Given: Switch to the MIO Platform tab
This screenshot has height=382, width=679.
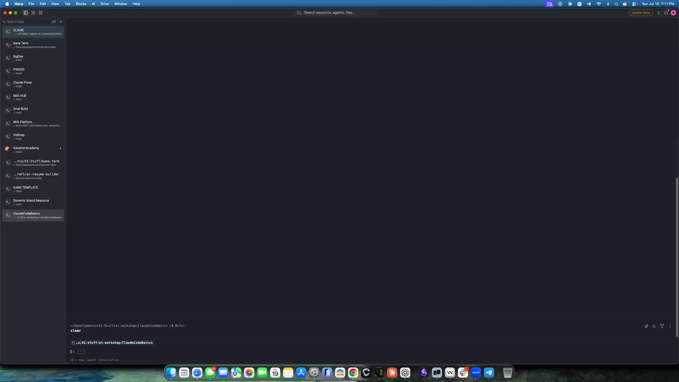Looking at the screenshot, I should [x=33, y=124].
